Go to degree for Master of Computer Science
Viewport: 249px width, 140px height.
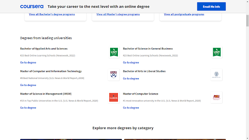pos(131,108)
